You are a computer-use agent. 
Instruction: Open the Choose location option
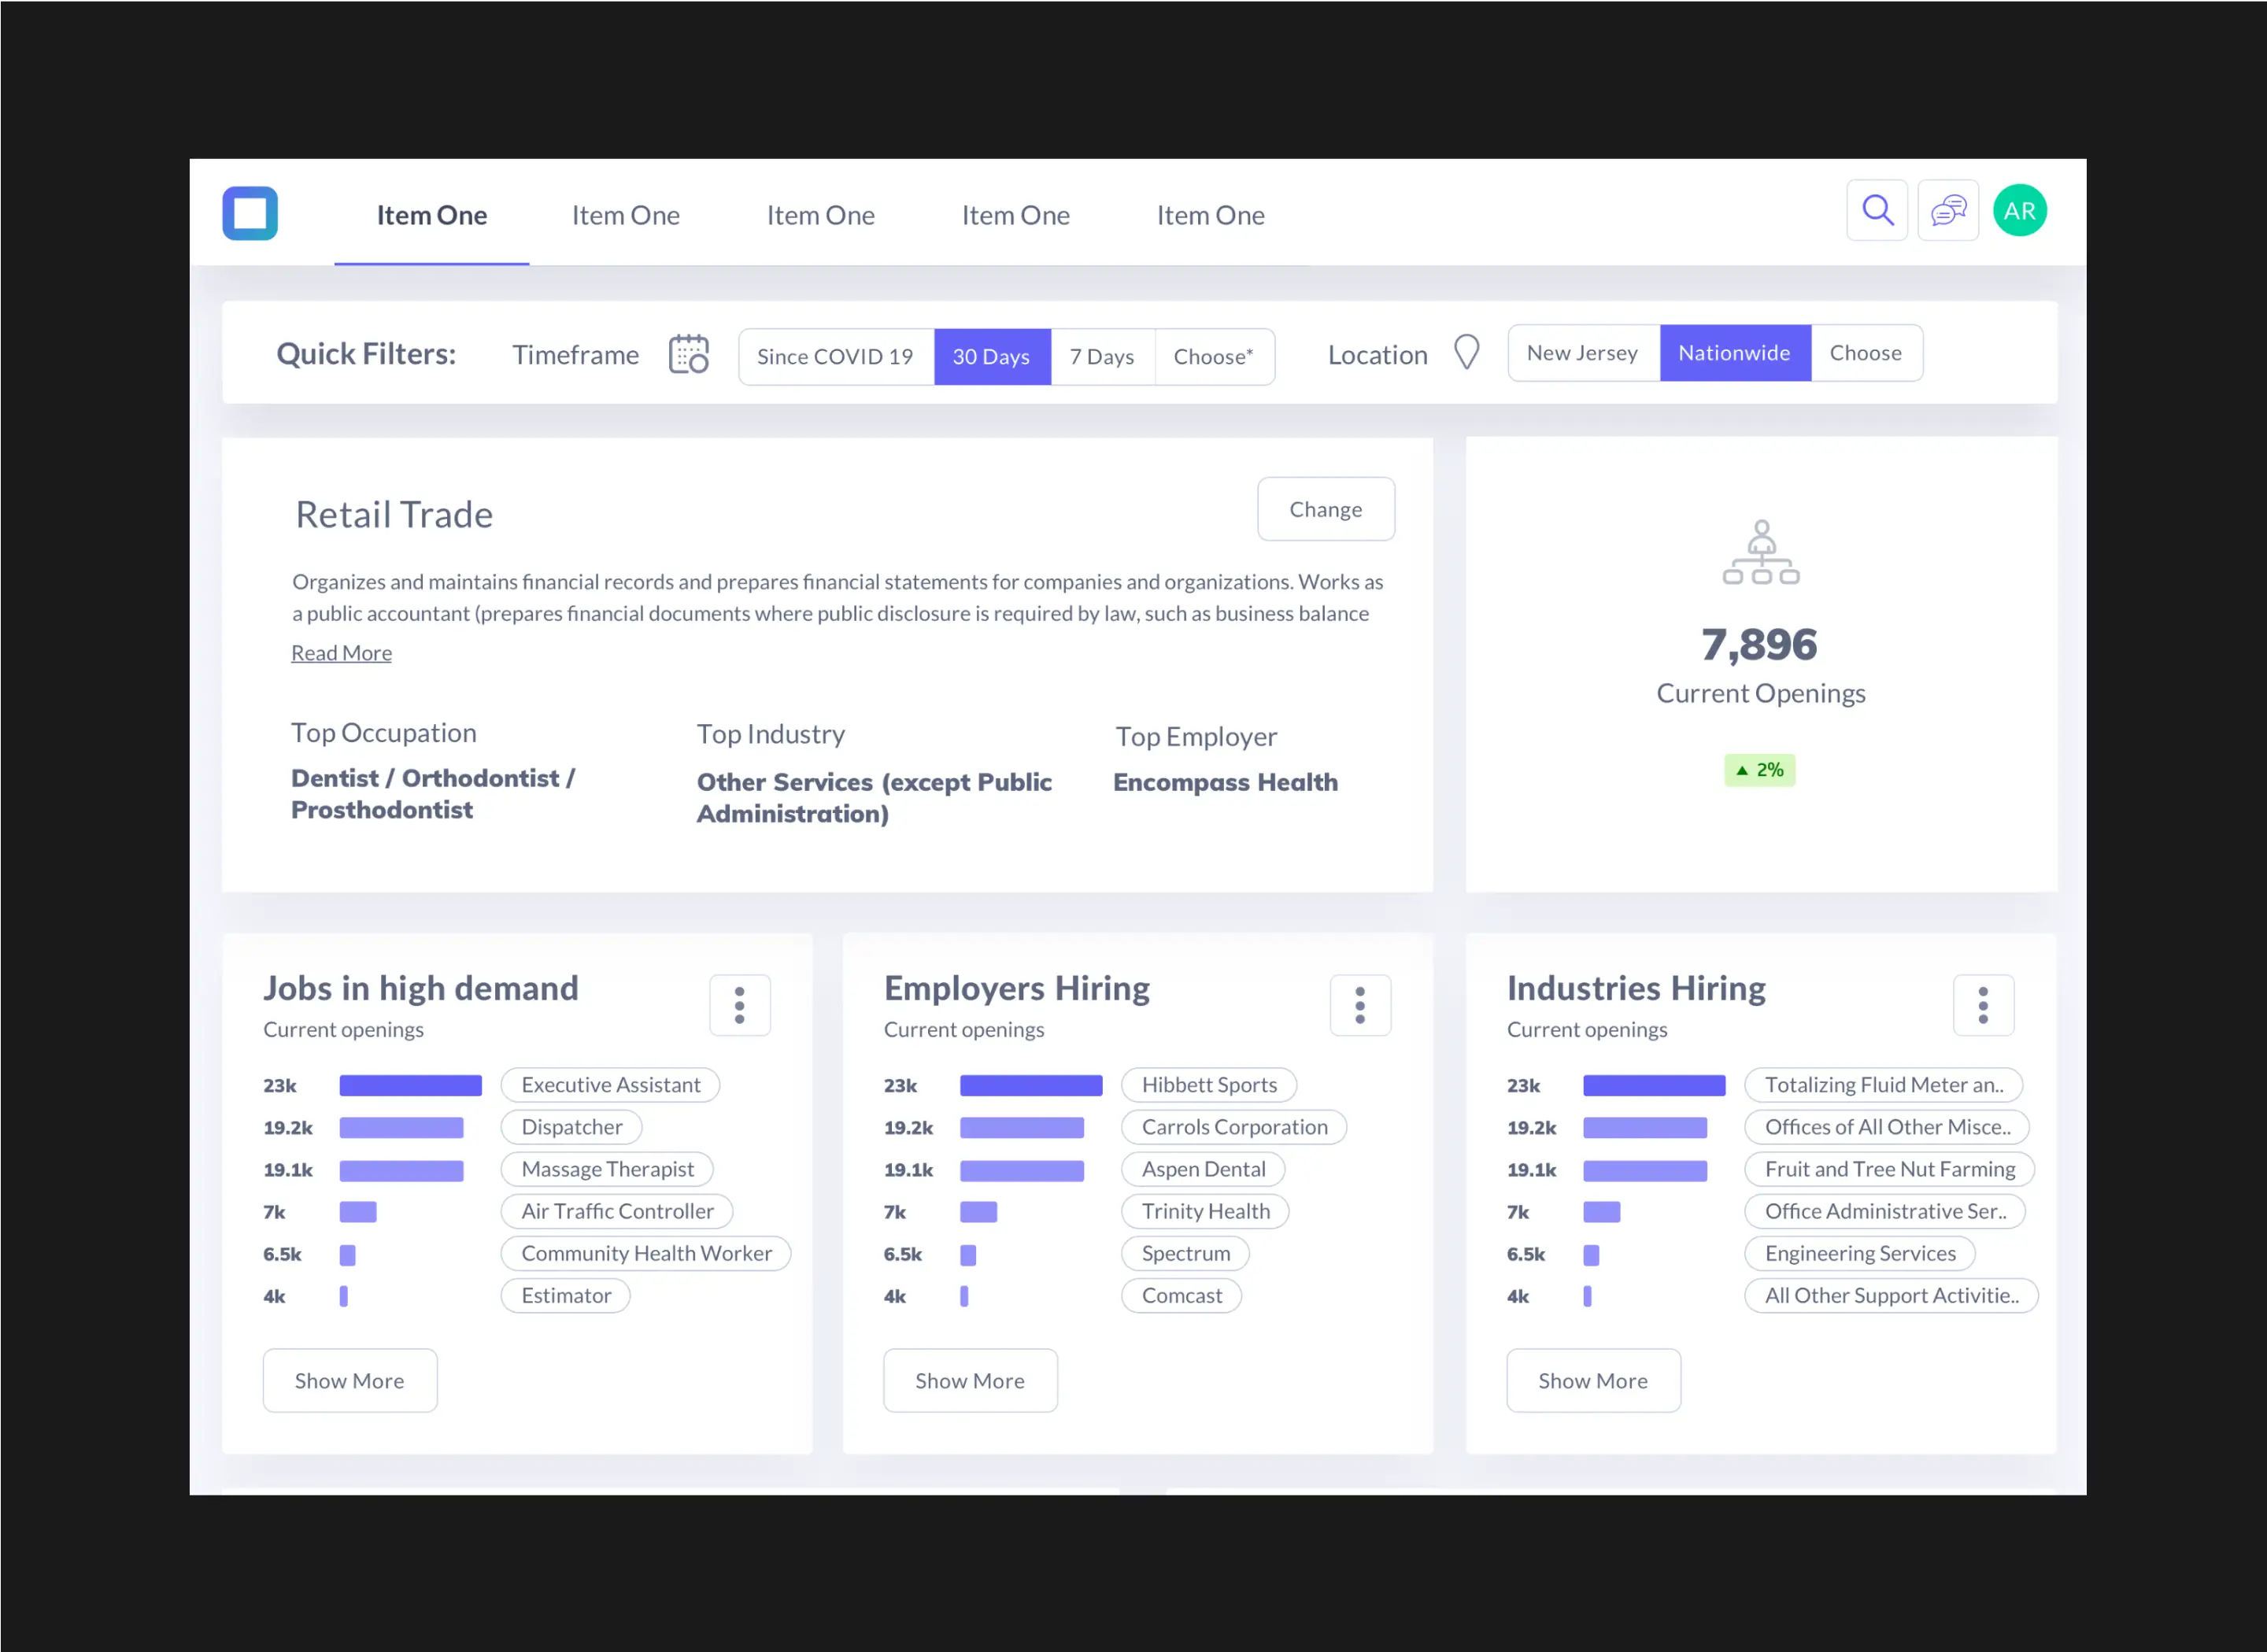pyautogui.click(x=1865, y=353)
